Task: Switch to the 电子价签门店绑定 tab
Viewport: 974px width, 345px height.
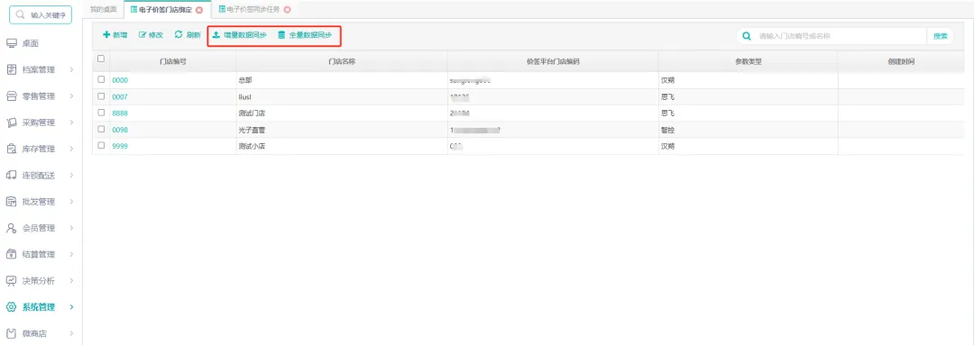Action: [167, 10]
